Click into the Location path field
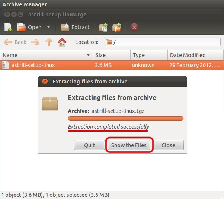The width and height of the screenshot is (224, 199). point(163,42)
